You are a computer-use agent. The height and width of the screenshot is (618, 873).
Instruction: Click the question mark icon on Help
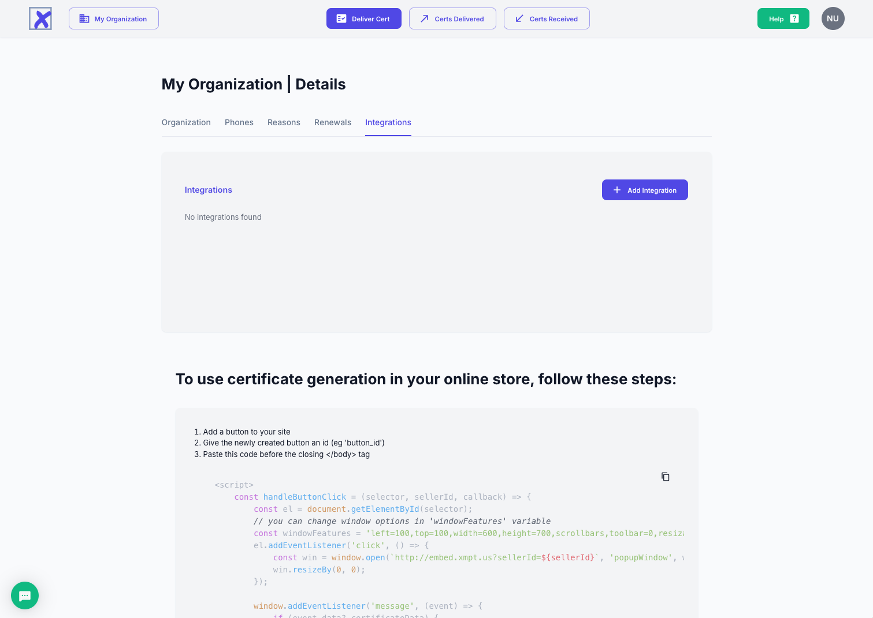(x=794, y=18)
